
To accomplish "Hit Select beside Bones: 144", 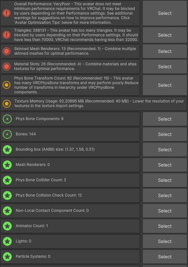I will point(165,134).
